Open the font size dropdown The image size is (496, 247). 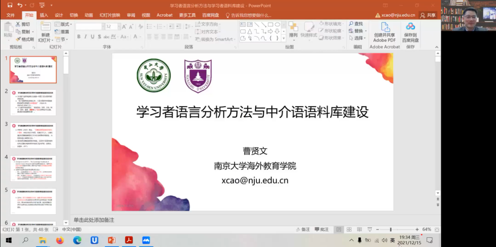click(118, 26)
